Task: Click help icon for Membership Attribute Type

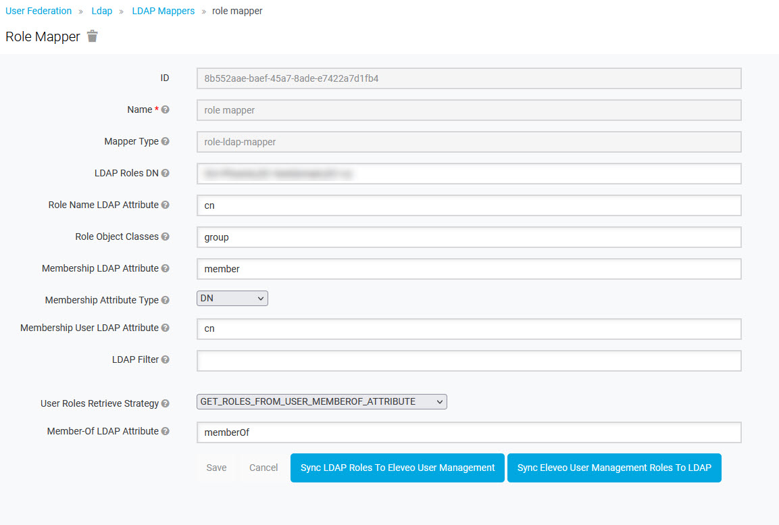Action: point(166,301)
